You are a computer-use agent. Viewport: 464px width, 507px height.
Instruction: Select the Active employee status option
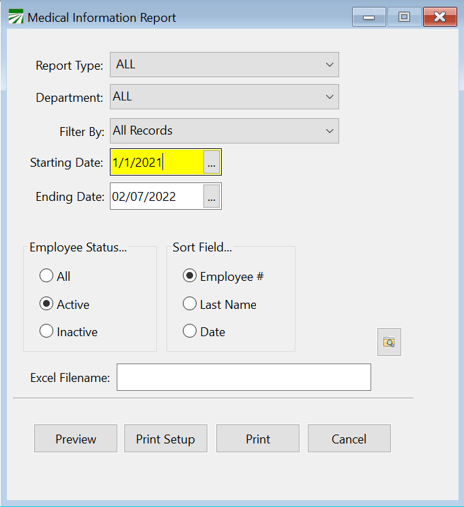(x=46, y=305)
